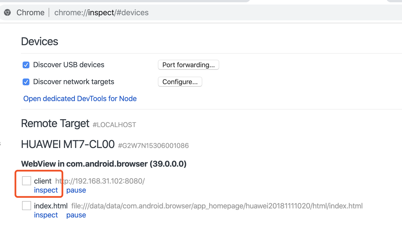Tick the checkbox next to client

click(27, 181)
